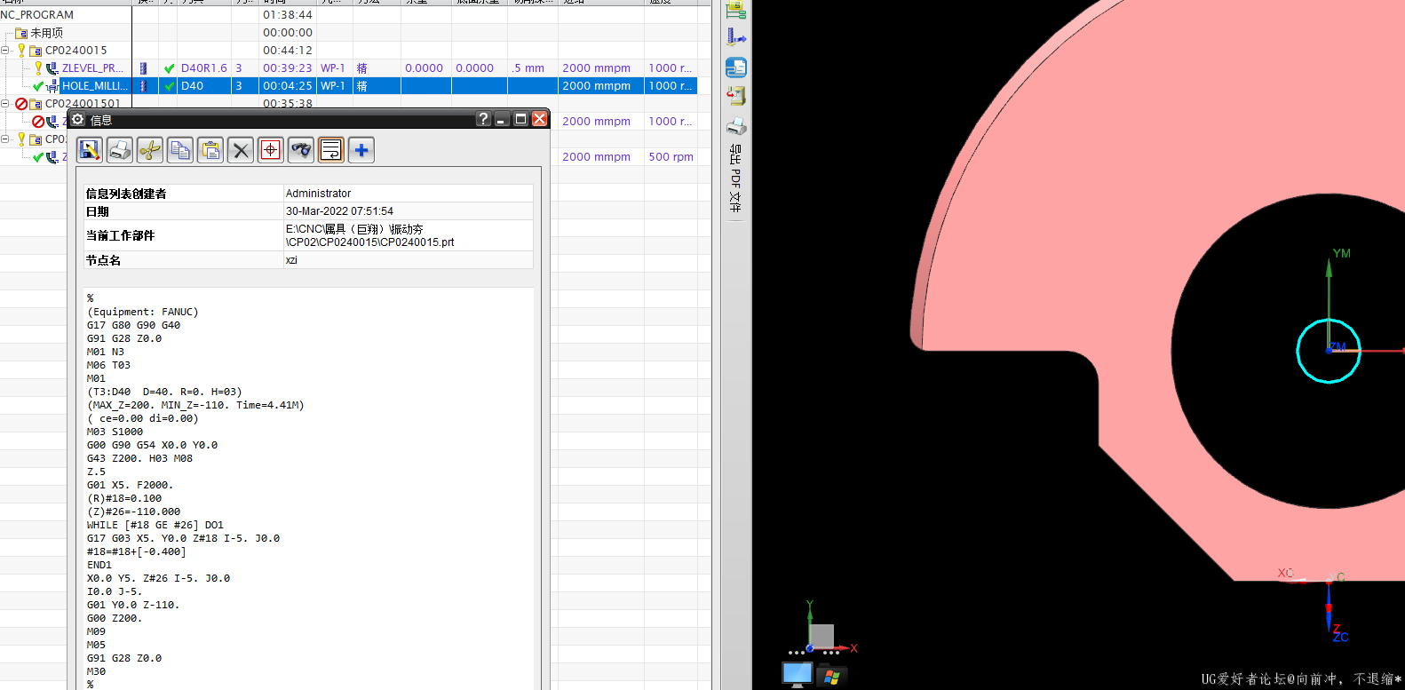Click the green path checkmark in ZLEVEL_PR... row
This screenshot has height=690, width=1405.
pyautogui.click(x=170, y=68)
